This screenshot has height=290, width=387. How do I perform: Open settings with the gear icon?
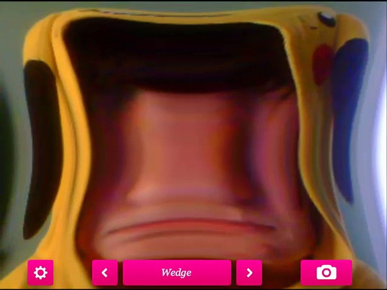[x=40, y=273]
